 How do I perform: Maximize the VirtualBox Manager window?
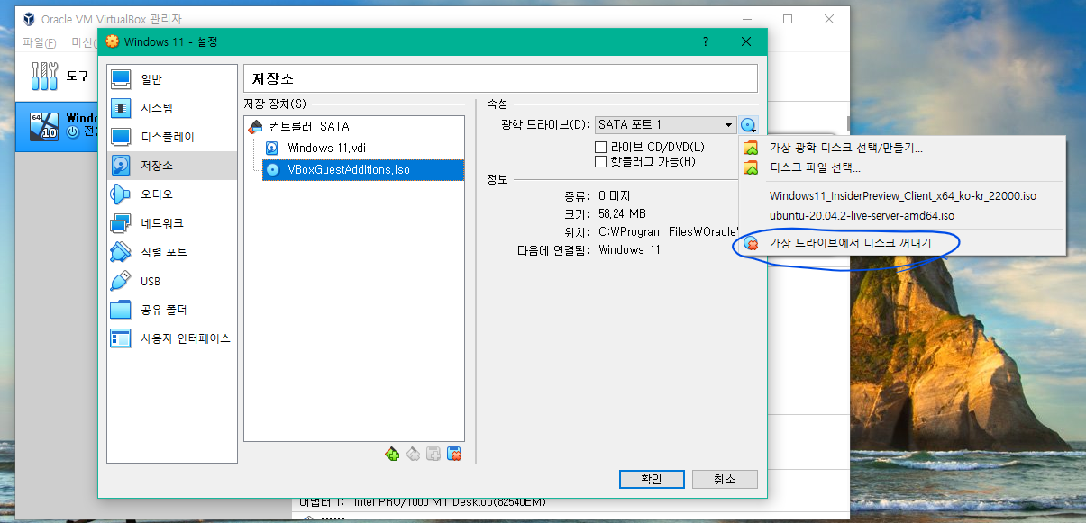[x=788, y=19]
